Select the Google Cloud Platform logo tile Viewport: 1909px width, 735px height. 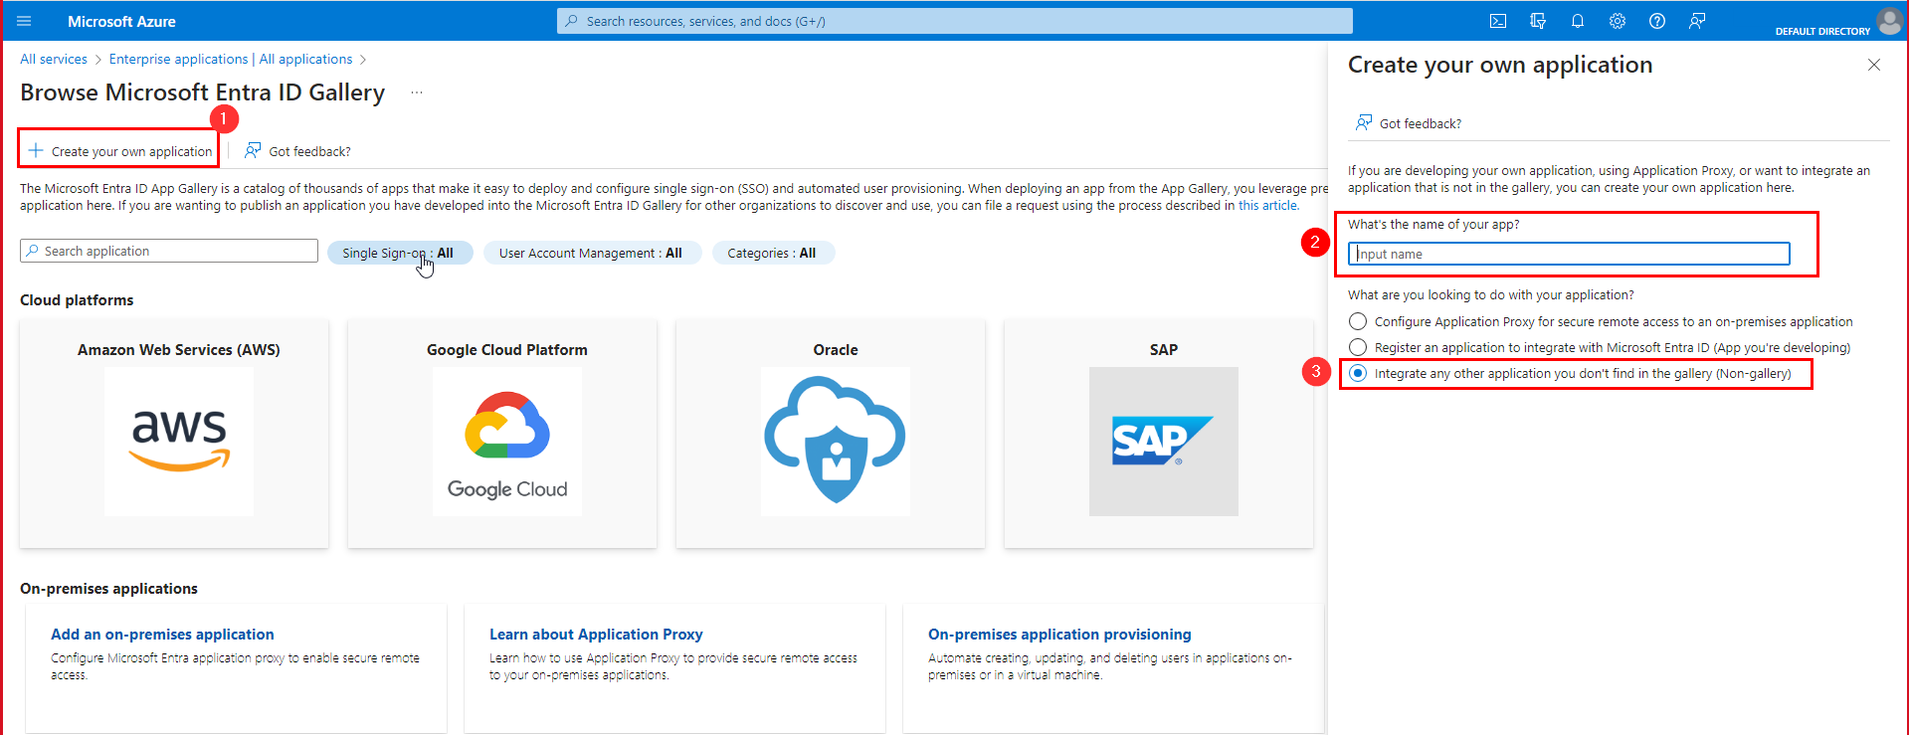coord(507,442)
